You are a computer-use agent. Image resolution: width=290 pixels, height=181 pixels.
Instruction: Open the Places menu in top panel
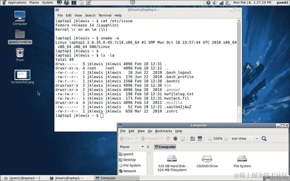(x=34, y=3)
